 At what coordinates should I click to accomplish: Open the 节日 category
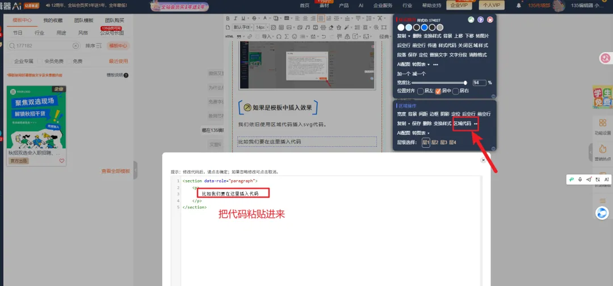tap(18, 33)
